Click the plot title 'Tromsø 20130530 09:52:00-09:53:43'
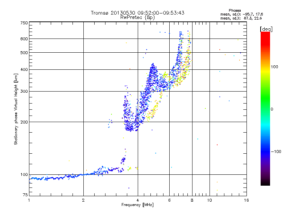Image resolution: width=290 pixels, height=218 pixels. 137,13
